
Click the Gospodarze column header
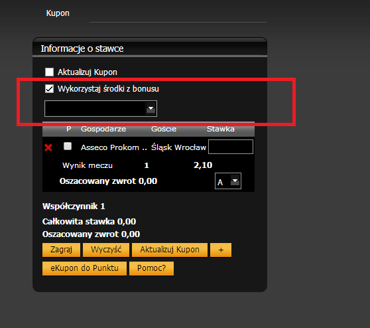[x=103, y=129]
